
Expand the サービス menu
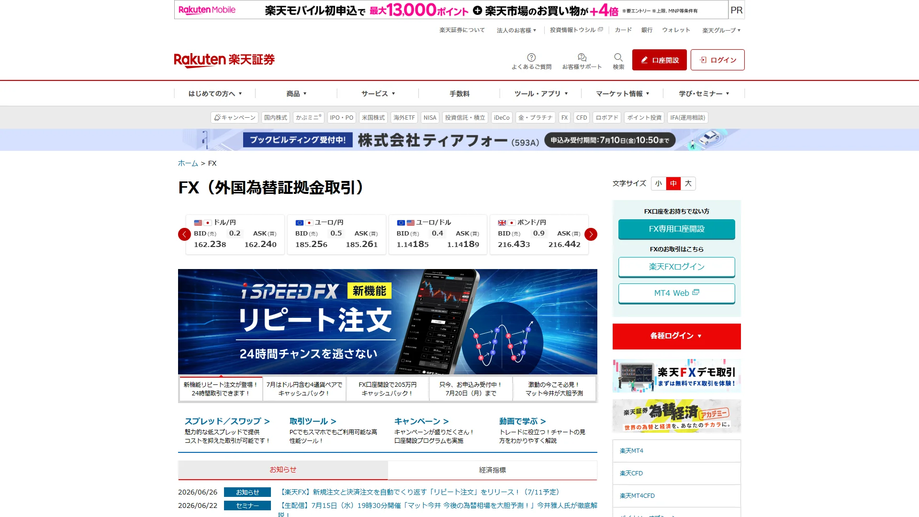pos(378,93)
